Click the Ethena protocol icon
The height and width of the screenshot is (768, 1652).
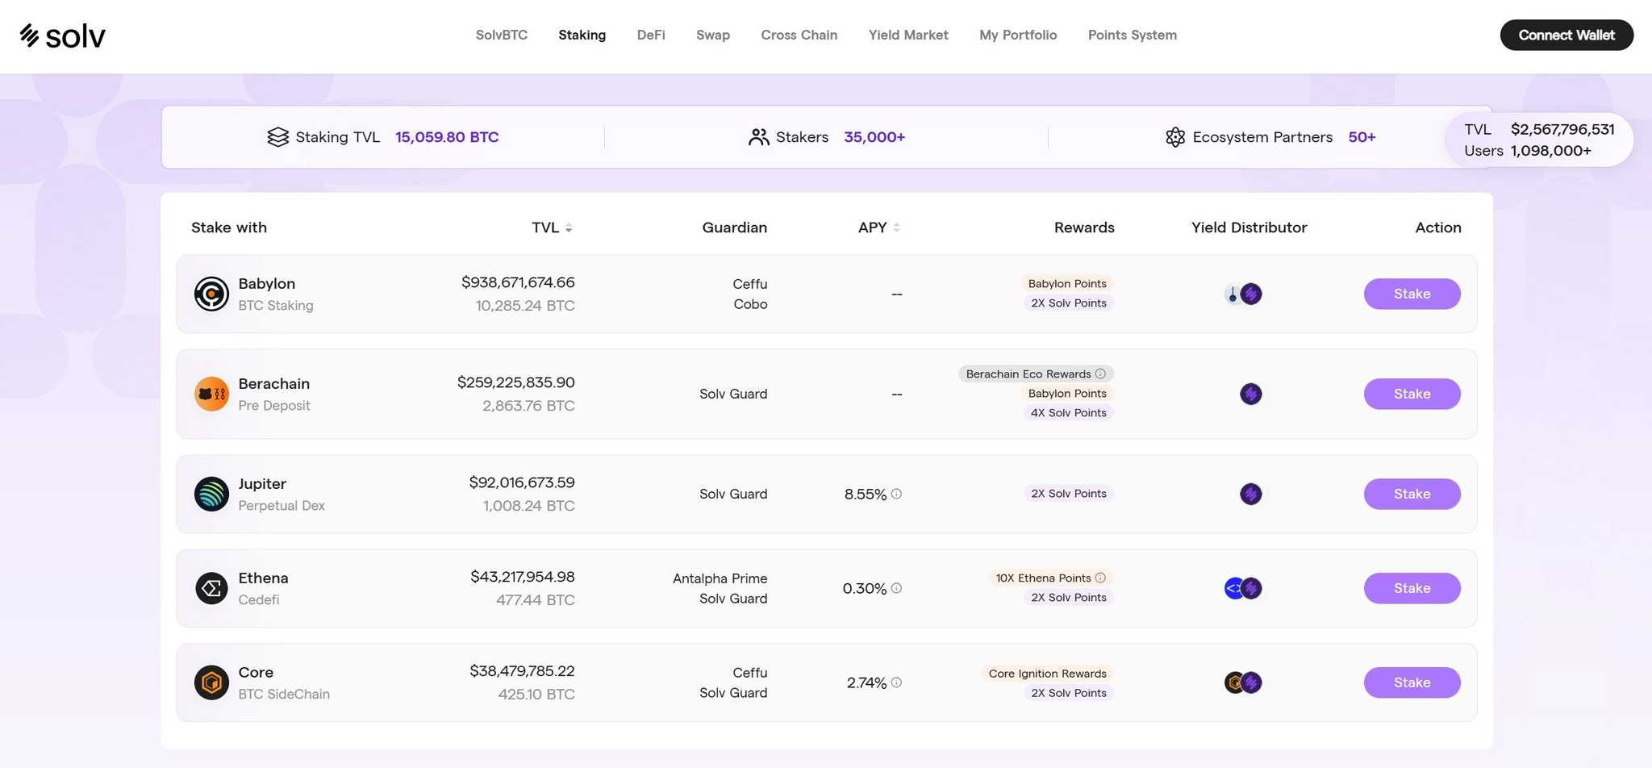(x=211, y=588)
